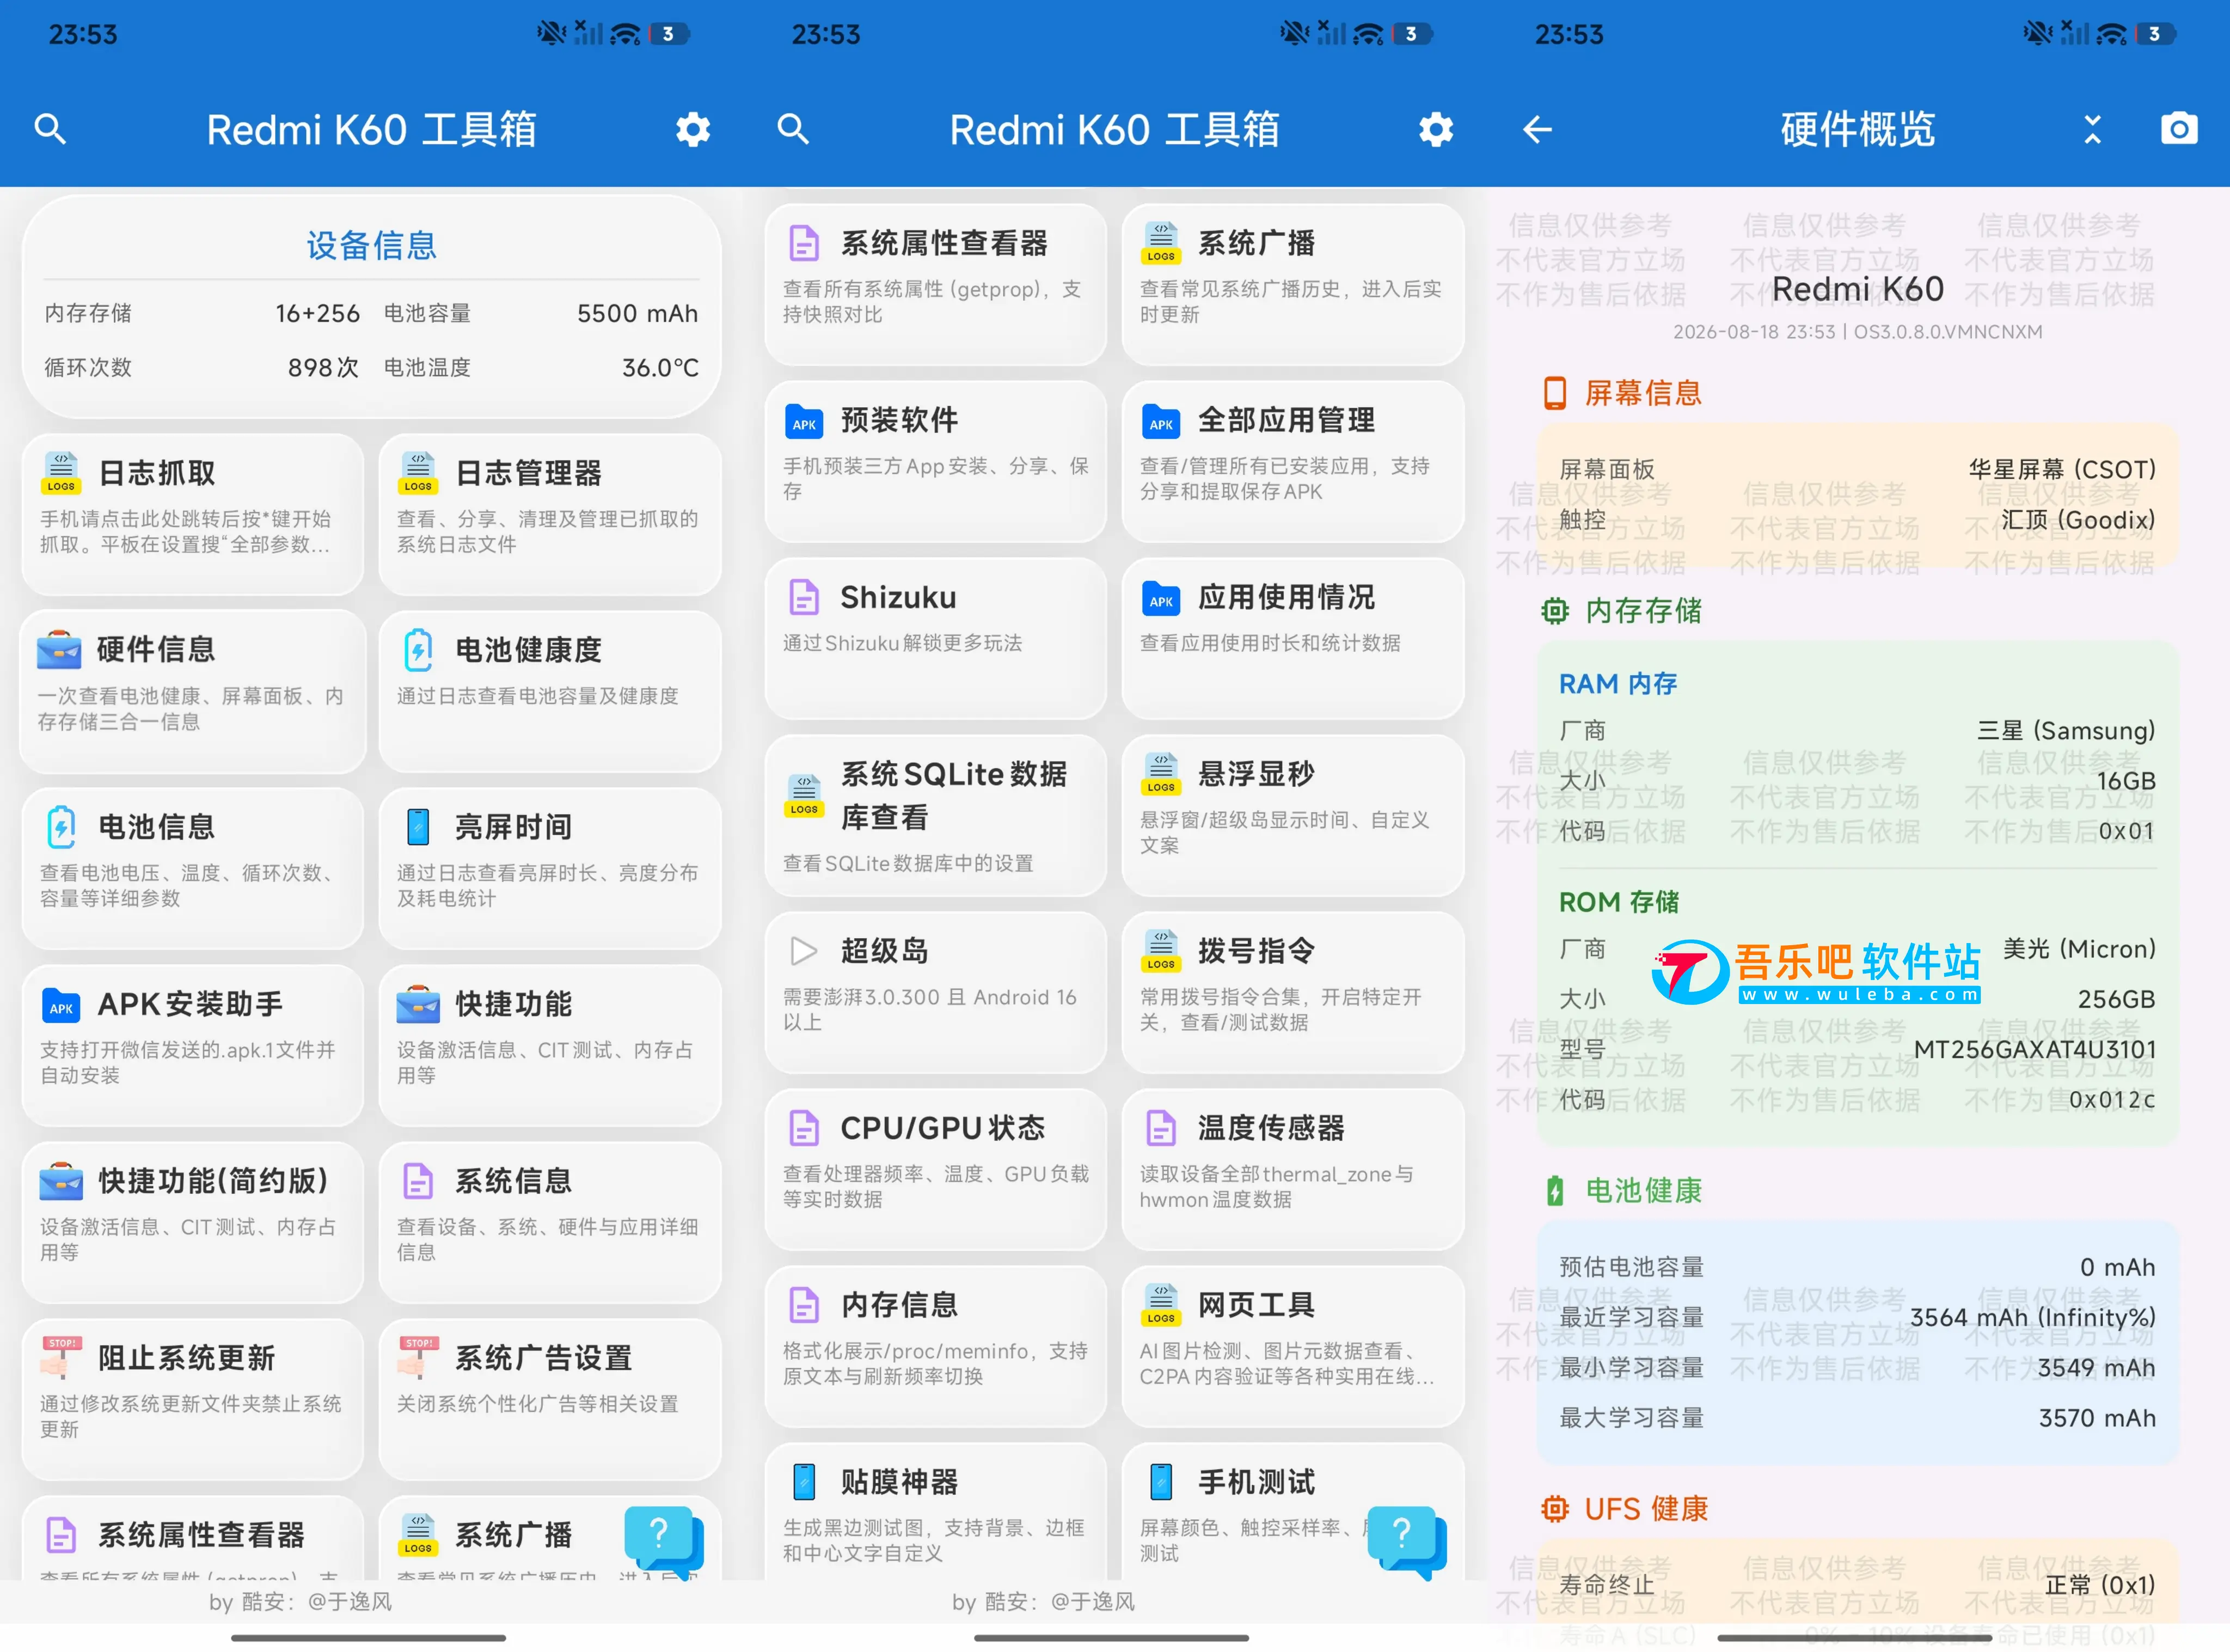Tap the stop-sign icon of 阻止系统更新
This screenshot has width=2230, height=1652.
coord(61,1358)
